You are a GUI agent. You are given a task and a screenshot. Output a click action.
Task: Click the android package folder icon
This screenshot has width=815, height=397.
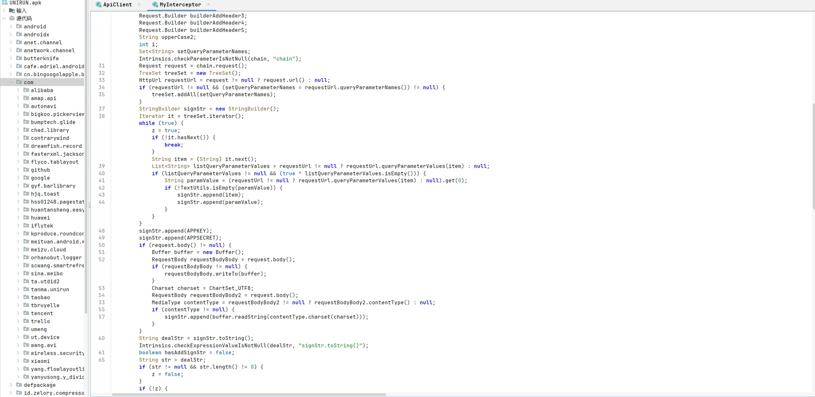tap(19, 26)
